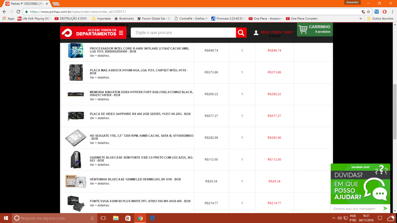The height and width of the screenshot is (223, 397).
Task: Reload the page
Action: click(x=18, y=12)
